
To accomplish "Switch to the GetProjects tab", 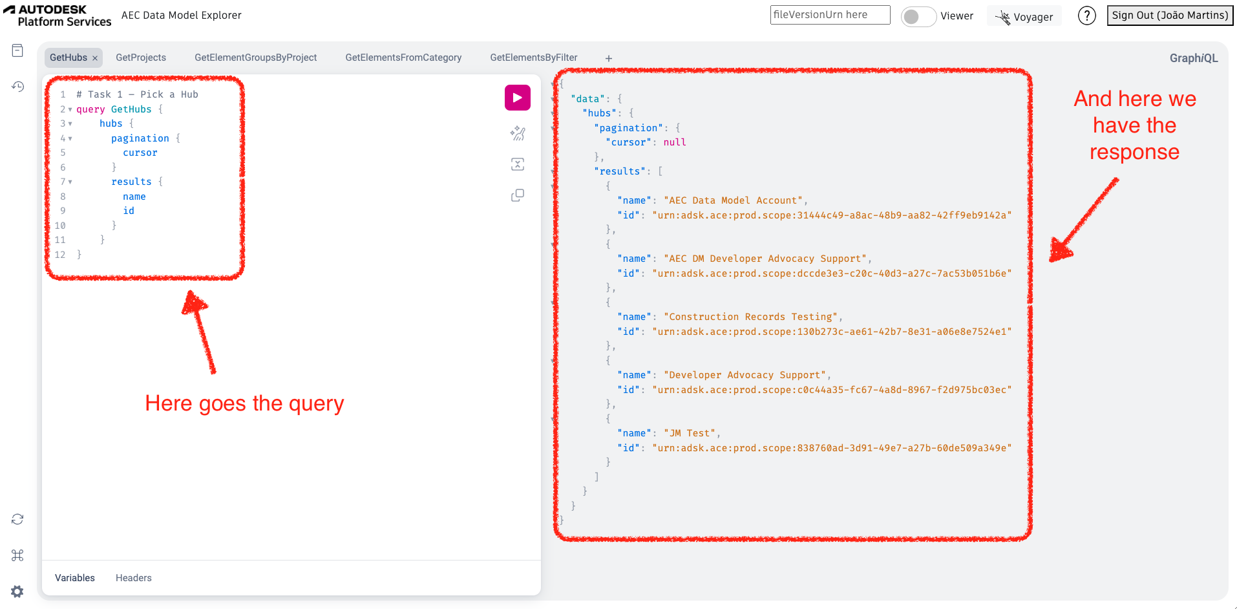I will coord(141,58).
